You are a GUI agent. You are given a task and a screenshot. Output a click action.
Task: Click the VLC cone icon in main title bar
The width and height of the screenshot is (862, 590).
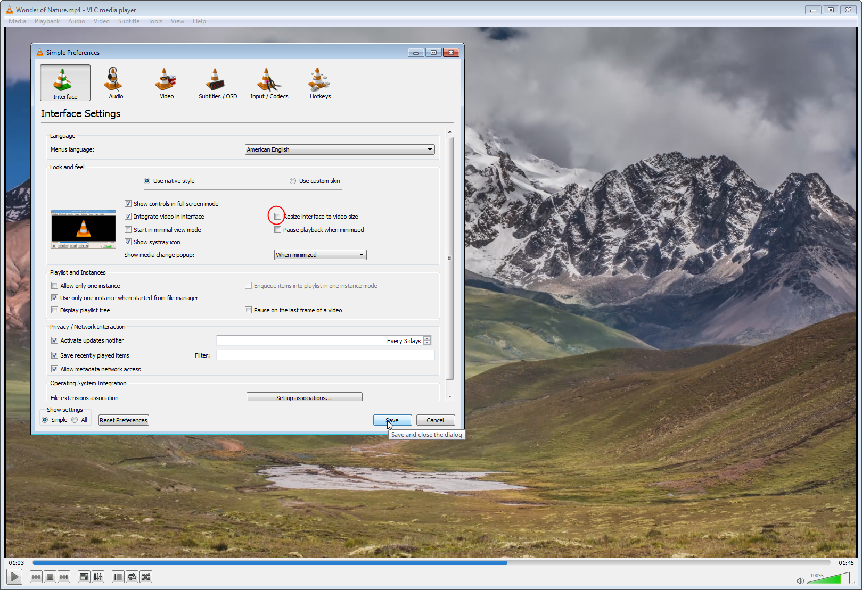click(9, 10)
